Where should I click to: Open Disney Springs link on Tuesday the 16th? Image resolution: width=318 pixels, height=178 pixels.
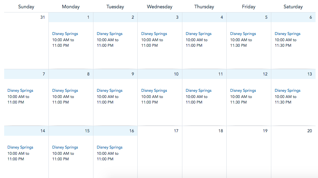click(110, 147)
